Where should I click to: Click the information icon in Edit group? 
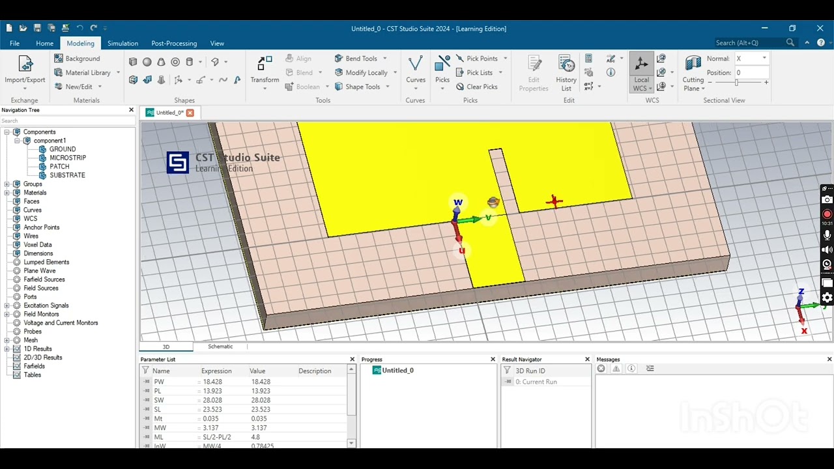[611, 72]
